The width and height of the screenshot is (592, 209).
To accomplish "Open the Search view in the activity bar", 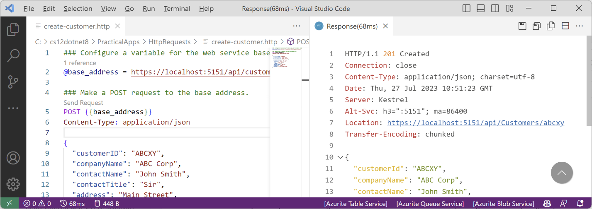I will click(13, 55).
